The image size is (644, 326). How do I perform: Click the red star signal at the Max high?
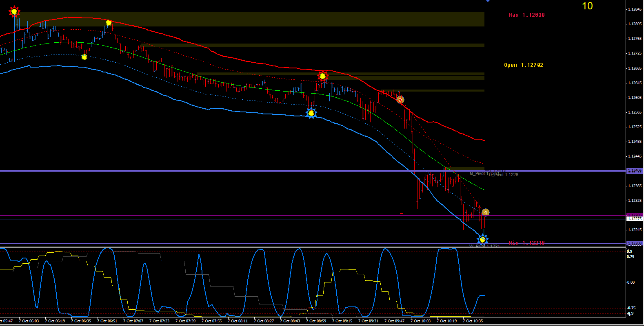(14, 12)
